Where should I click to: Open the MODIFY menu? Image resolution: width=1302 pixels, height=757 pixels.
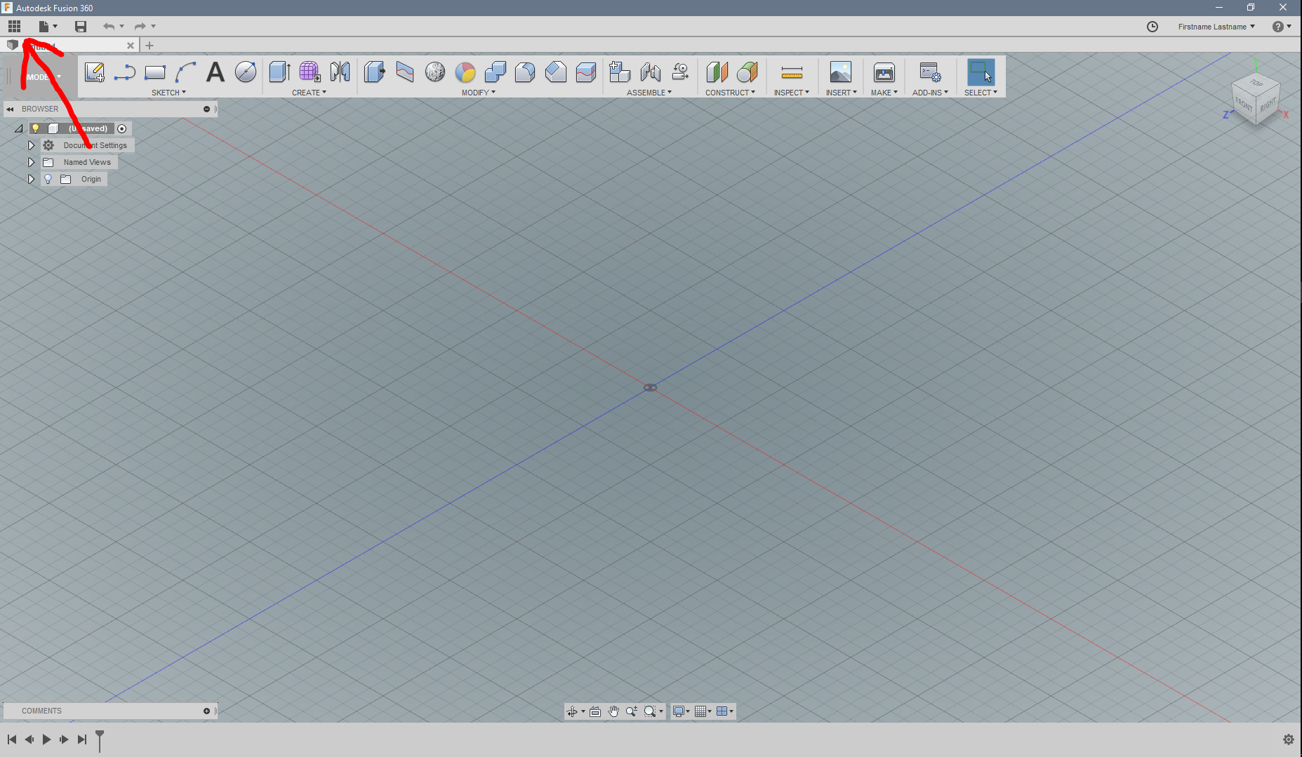[x=478, y=93]
